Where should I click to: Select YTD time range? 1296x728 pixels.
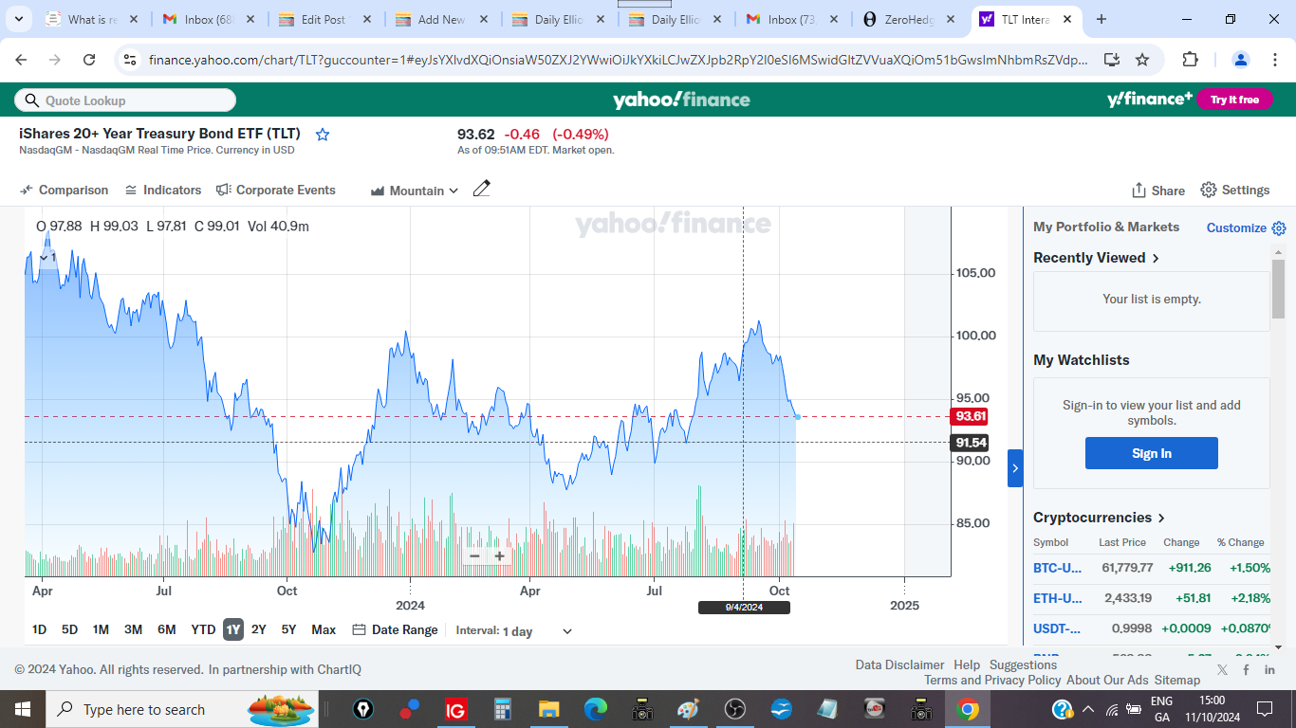point(203,629)
